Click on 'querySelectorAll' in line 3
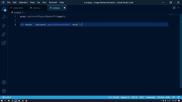The height and width of the screenshot is (102, 182). coord(58,25)
